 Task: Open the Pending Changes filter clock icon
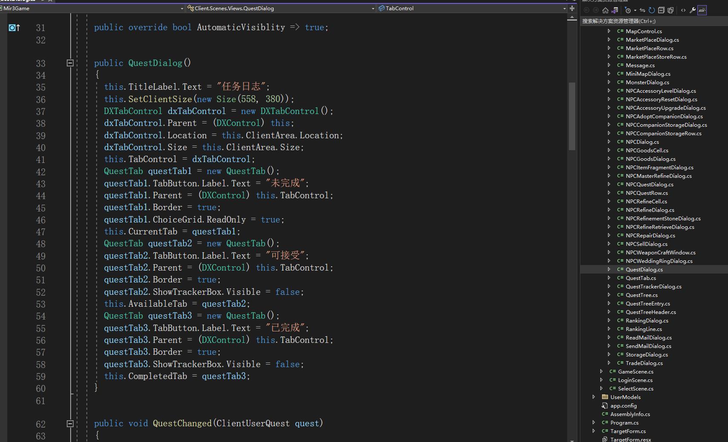click(x=628, y=10)
